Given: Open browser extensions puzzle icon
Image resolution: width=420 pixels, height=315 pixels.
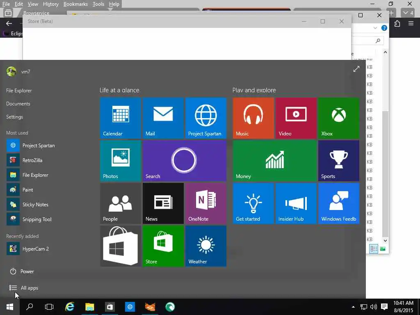Looking at the screenshot, I should [x=397, y=23].
